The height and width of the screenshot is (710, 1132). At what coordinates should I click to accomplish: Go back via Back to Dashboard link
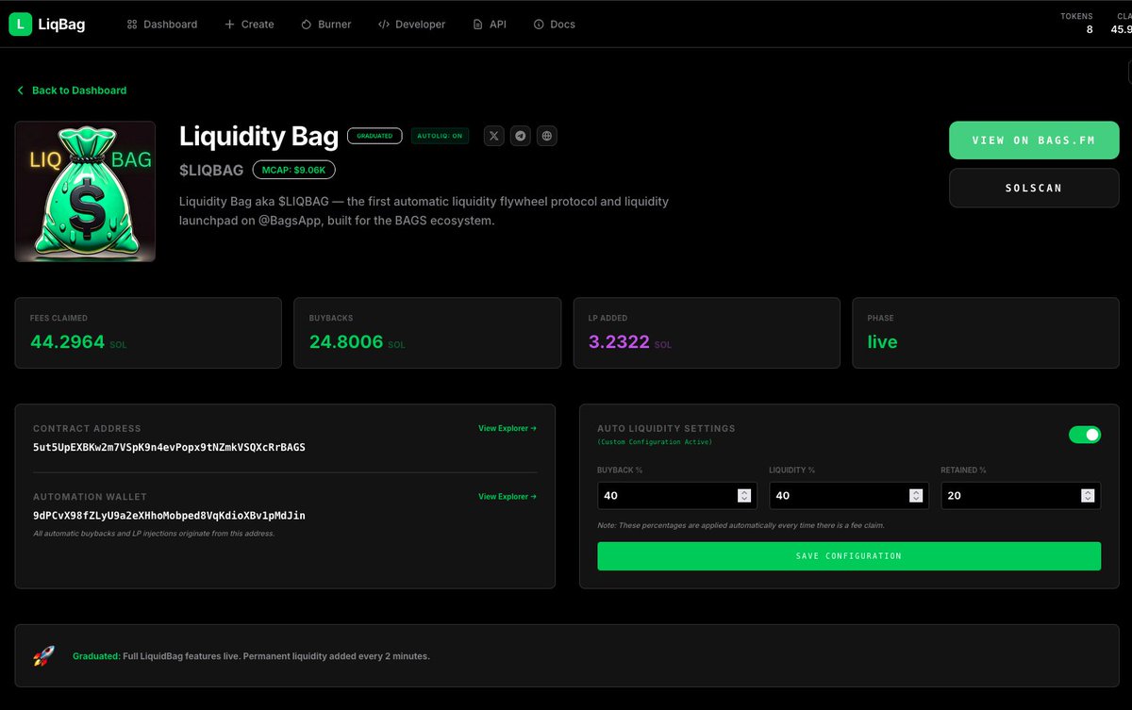click(72, 91)
